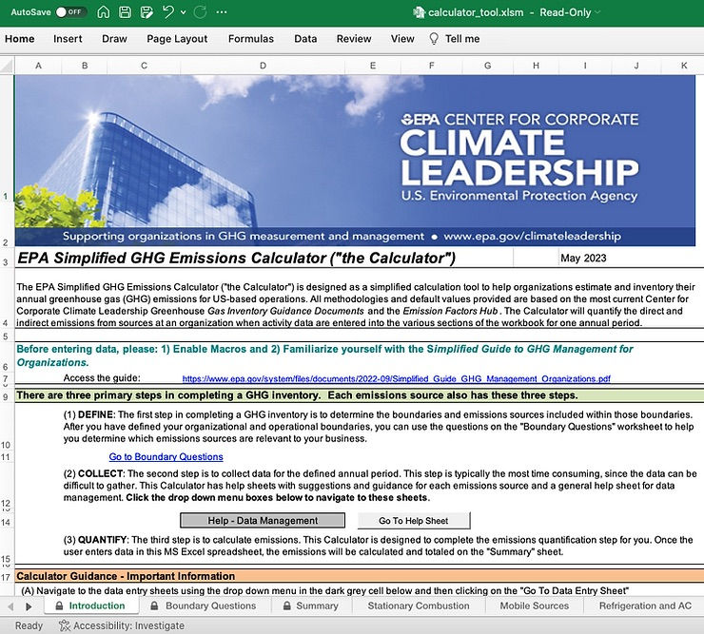Click the EPA Simplified GHG Emissions Calculator title

tap(236, 258)
